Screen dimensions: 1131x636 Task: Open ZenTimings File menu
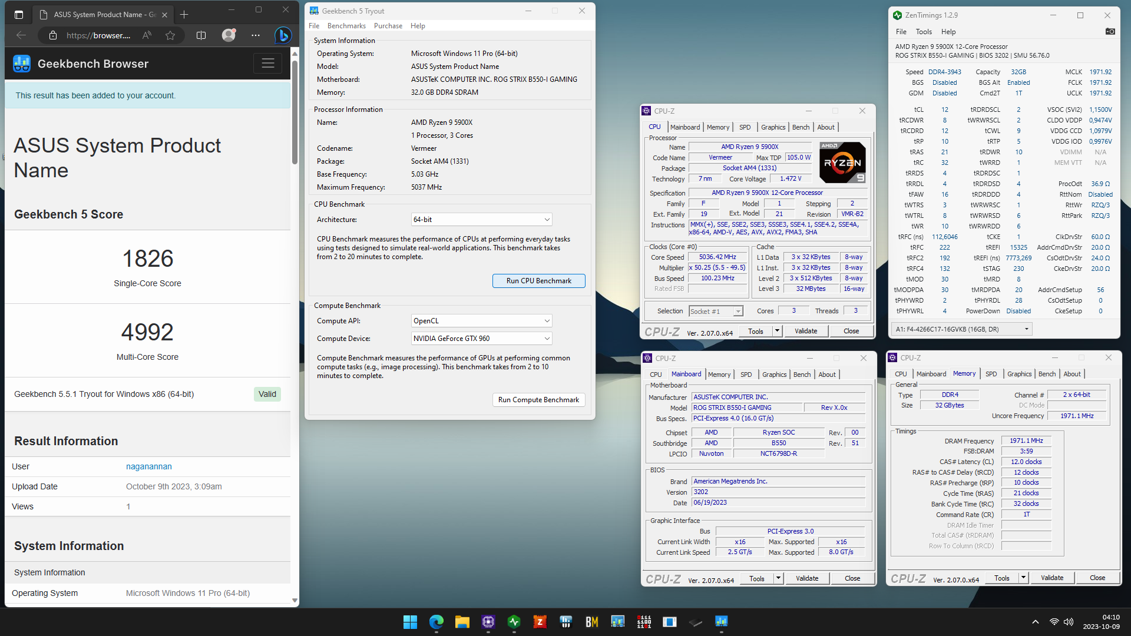coord(901,32)
